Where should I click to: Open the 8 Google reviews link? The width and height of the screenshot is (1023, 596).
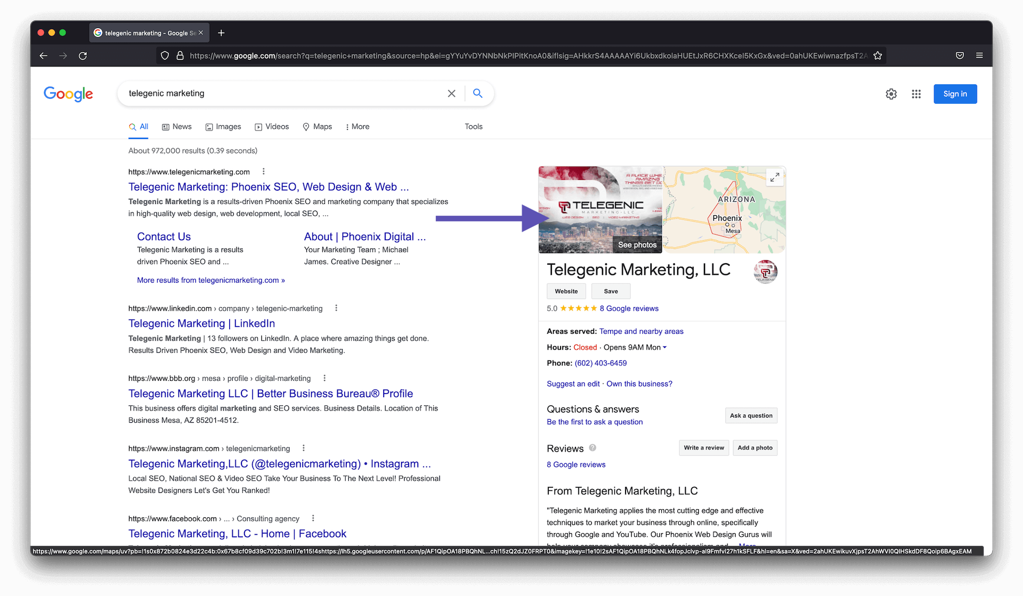coord(629,308)
